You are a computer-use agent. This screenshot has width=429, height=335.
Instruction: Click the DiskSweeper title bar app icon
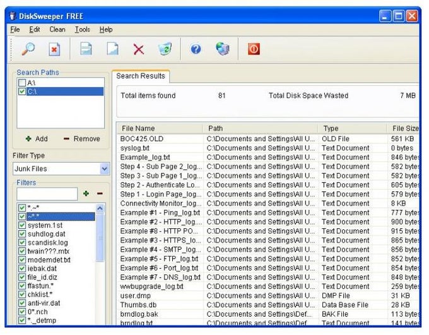point(13,16)
